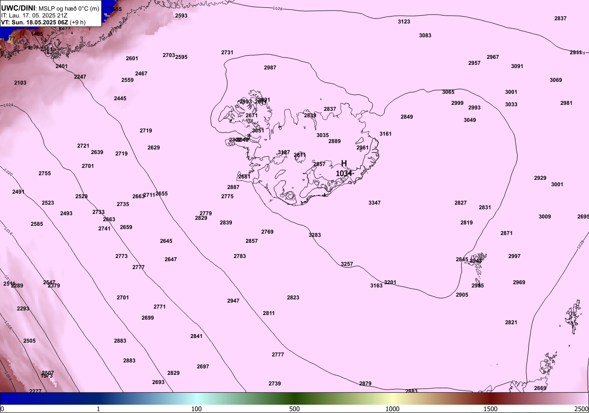Click the height value 2629

[x=154, y=148]
